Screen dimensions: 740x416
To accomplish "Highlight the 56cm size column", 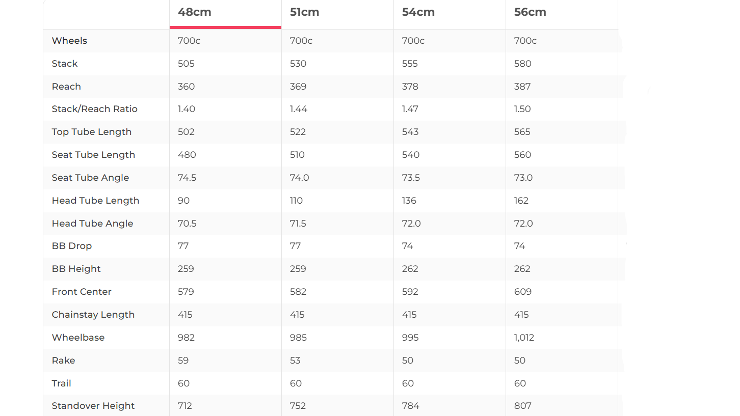I will (530, 12).
